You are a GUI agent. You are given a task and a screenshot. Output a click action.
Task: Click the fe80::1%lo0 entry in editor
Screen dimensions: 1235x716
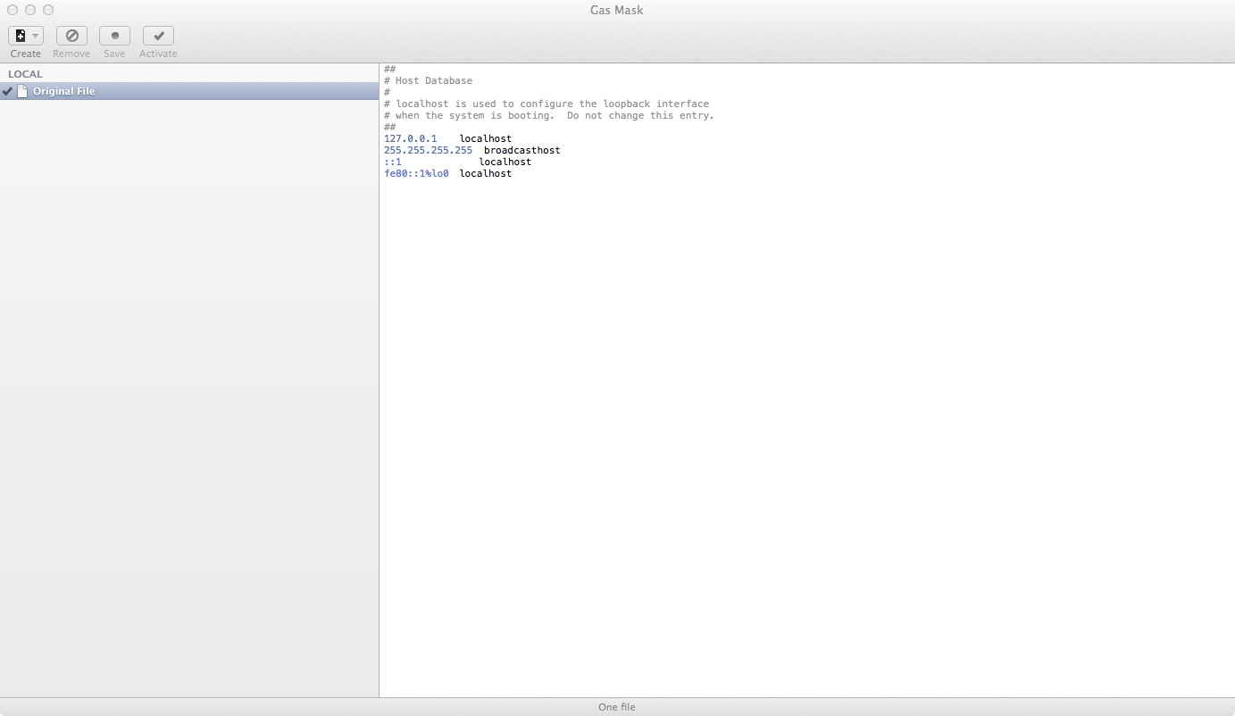coord(416,173)
